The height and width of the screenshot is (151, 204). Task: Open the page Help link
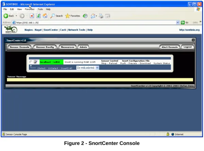coord(90,30)
